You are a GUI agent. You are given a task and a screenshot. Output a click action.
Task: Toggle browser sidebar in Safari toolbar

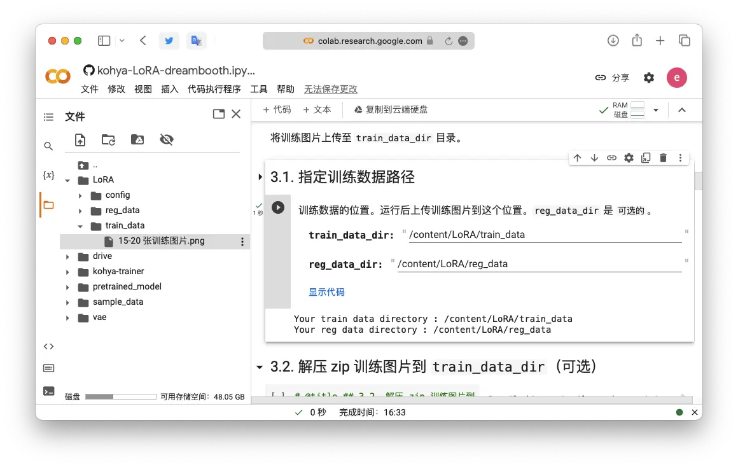104,41
